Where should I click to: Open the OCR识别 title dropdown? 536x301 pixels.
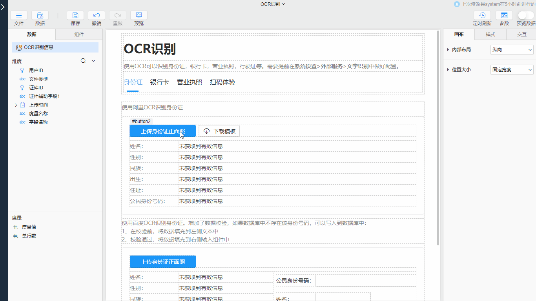(273, 4)
